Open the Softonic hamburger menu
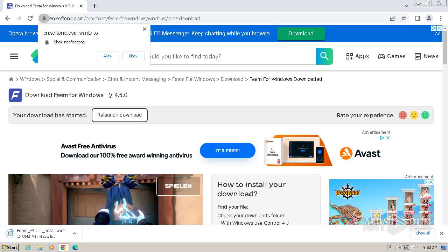 (x=14, y=56)
